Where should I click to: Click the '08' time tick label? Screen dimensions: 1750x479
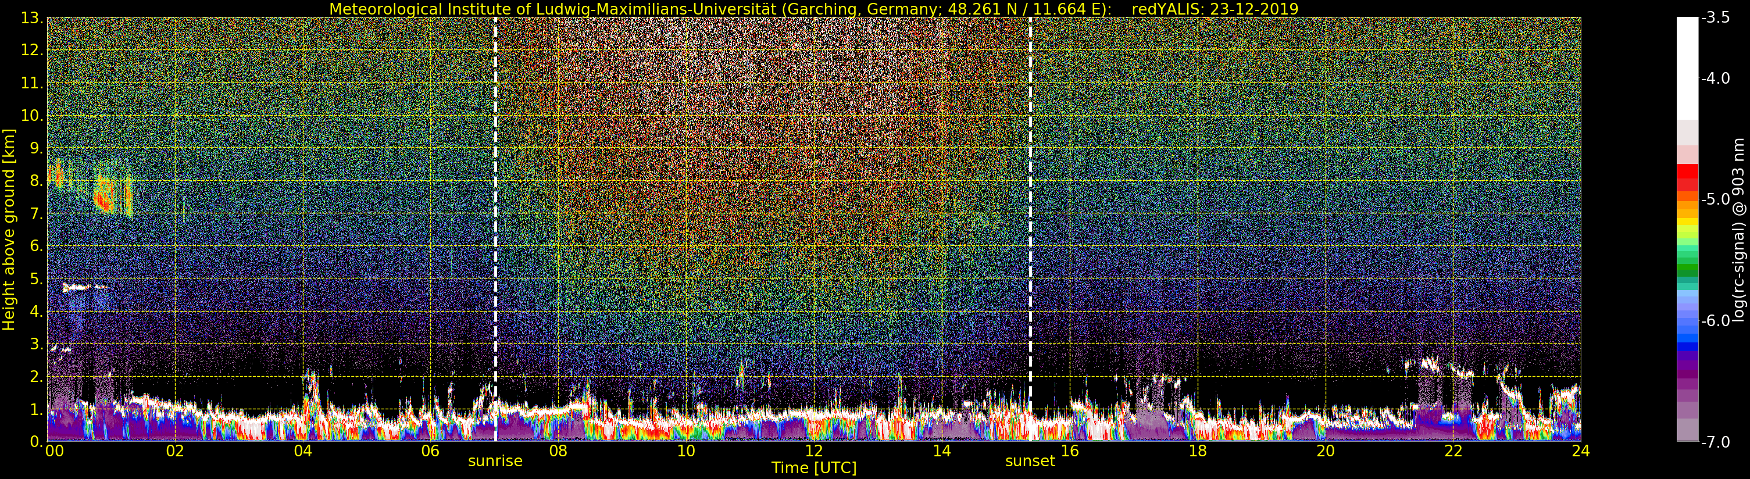pyautogui.click(x=558, y=451)
